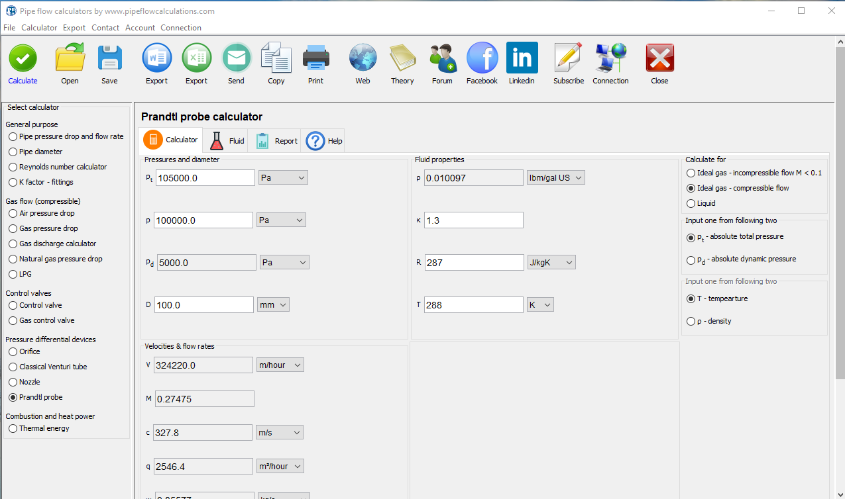
Task: Print the calculation using the Print icon
Action: point(316,58)
